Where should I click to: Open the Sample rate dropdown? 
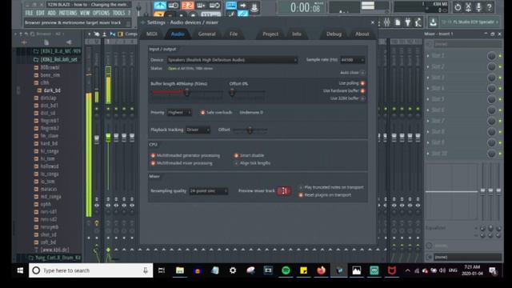(352, 60)
